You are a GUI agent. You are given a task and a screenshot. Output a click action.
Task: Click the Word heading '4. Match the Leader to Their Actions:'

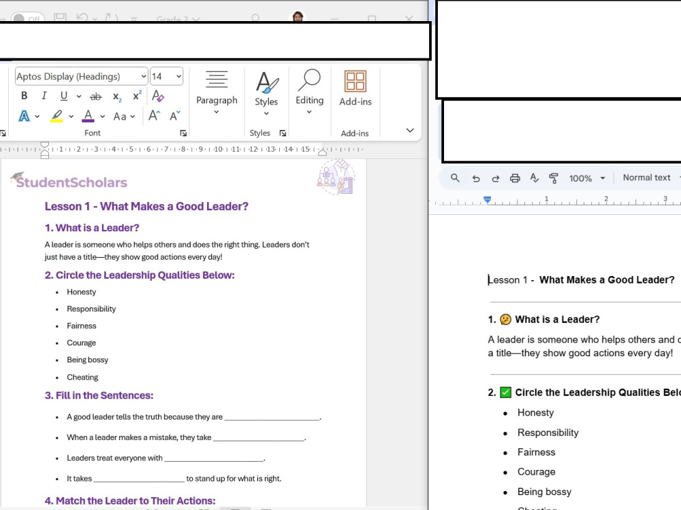[x=130, y=501]
